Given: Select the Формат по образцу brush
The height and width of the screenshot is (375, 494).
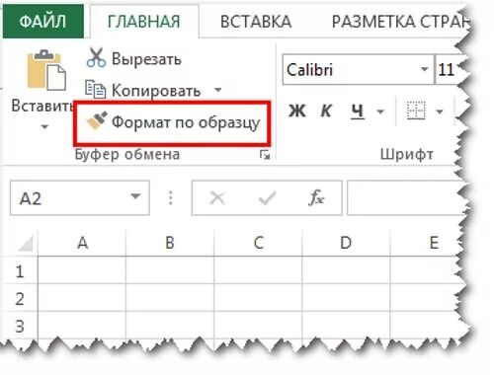Looking at the screenshot, I should 173,122.
